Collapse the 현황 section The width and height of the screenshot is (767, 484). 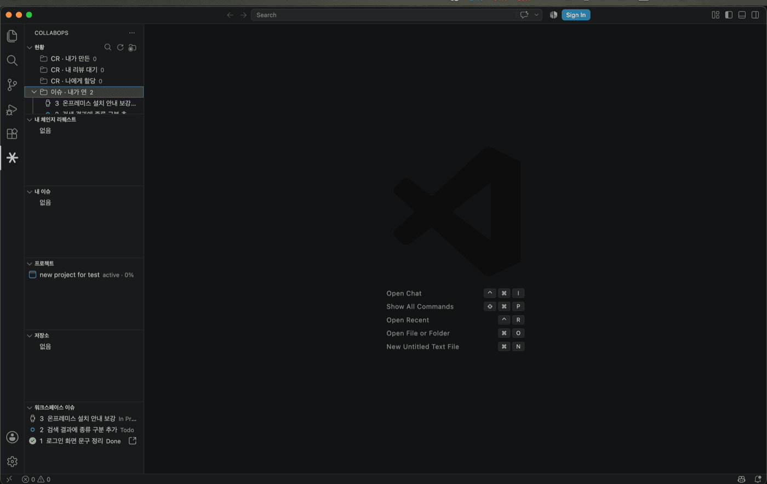(x=30, y=47)
